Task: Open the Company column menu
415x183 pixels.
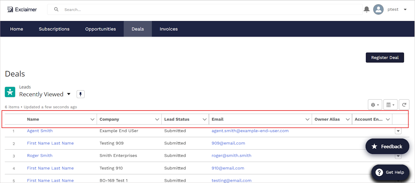Action: click(157, 119)
